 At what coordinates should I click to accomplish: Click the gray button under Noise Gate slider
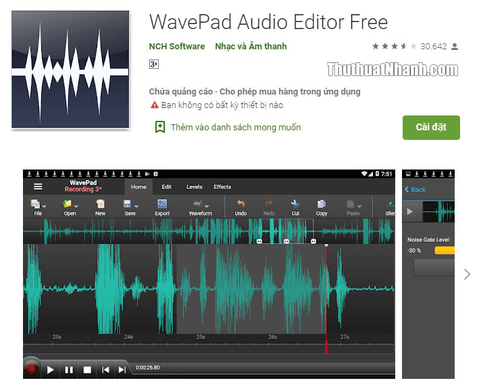(x=434, y=267)
